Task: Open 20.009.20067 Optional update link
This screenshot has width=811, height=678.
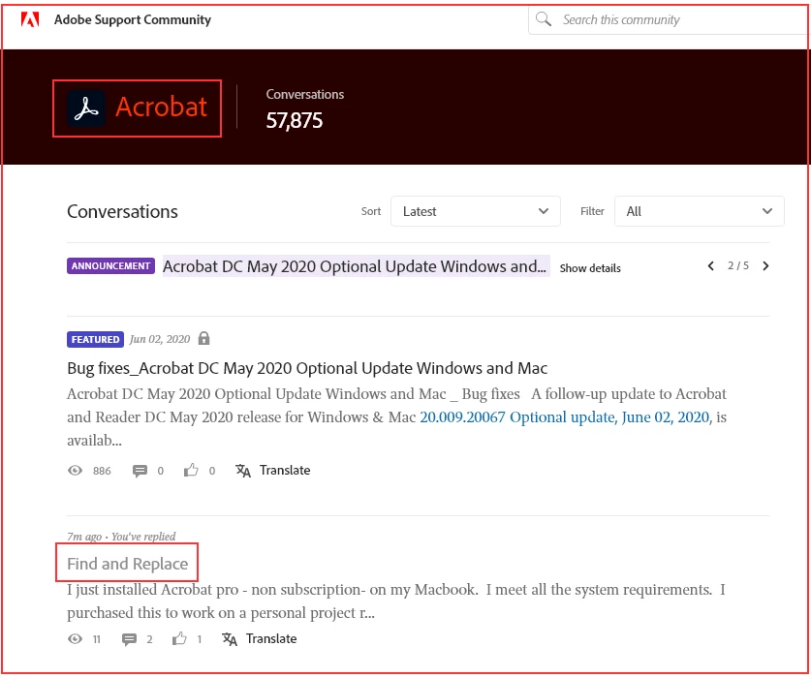Action: pos(565,417)
